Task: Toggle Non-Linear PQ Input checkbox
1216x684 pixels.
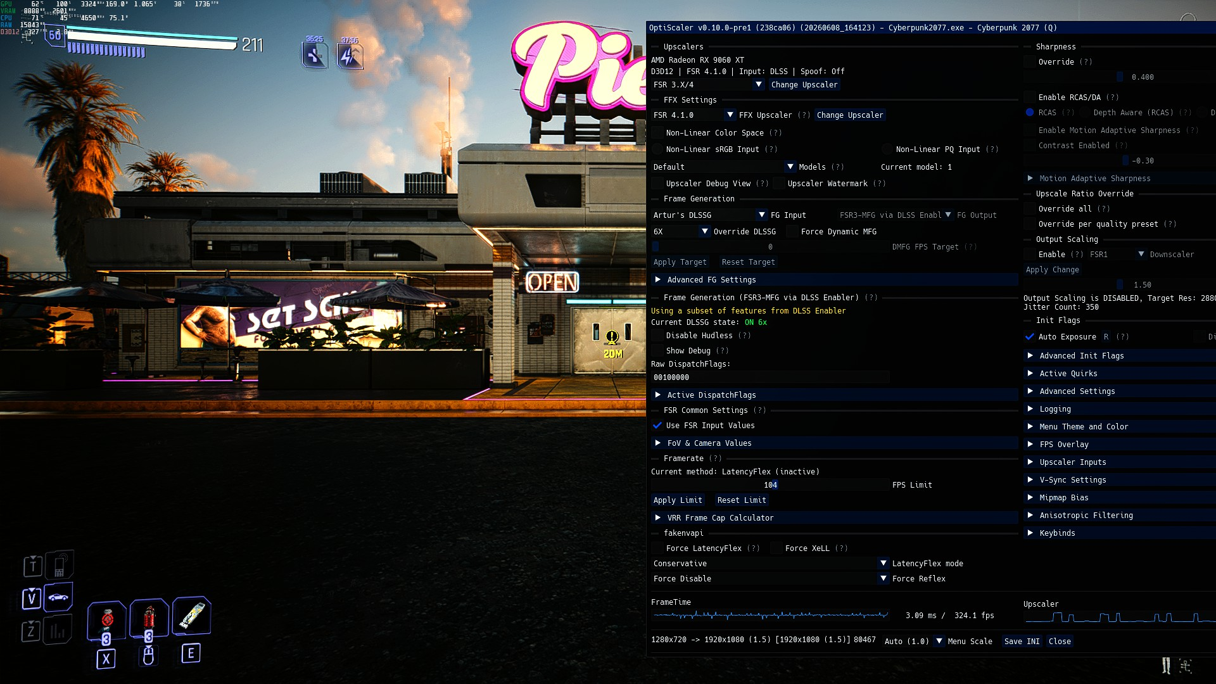Action: pyautogui.click(x=887, y=149)
